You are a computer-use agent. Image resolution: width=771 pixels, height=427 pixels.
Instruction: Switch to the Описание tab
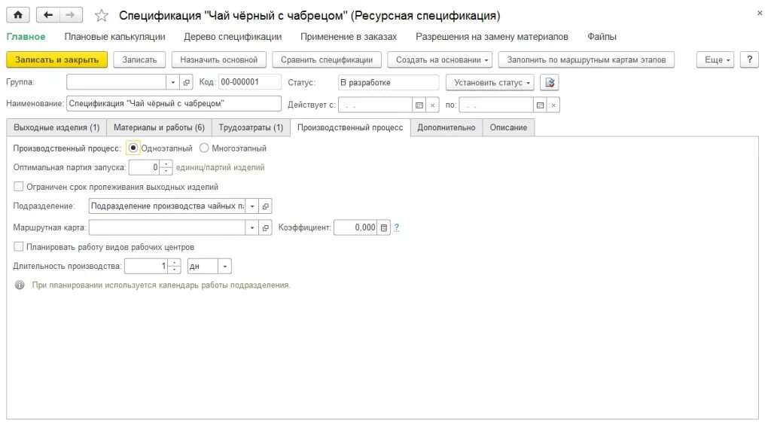pos(508,127)
